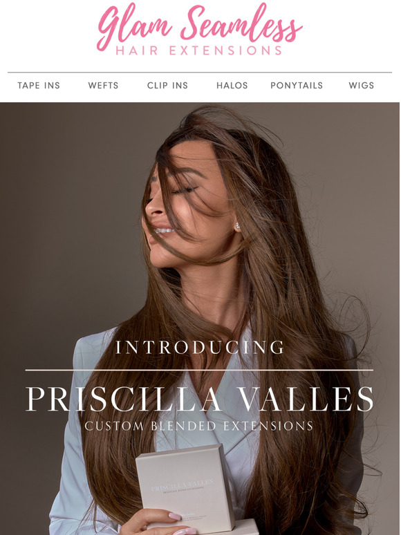Click the Priscilla Valles label on box
Image resolution: width=401 pixels, height=535 pixels.
[x=183, y=485]
